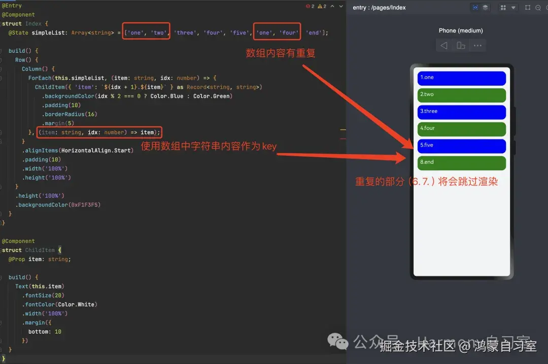Click the fit-to-window frame icon
548x364 pixels.
click(x=528, y=7)
